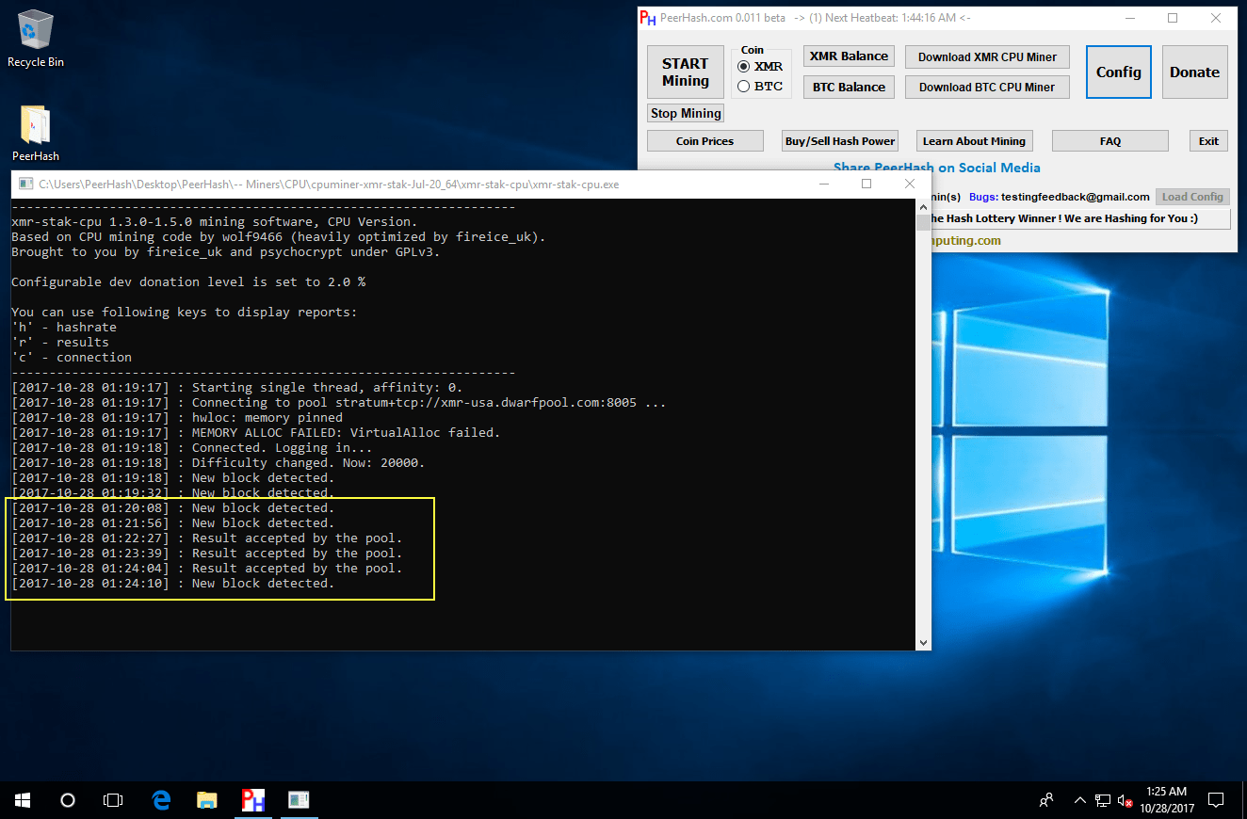Image resolution: width=1247 pixels, height=819 pixels.
Task: Click 'Difficulty changed. Now: 20000.' line
Action: tap(219, 462)
